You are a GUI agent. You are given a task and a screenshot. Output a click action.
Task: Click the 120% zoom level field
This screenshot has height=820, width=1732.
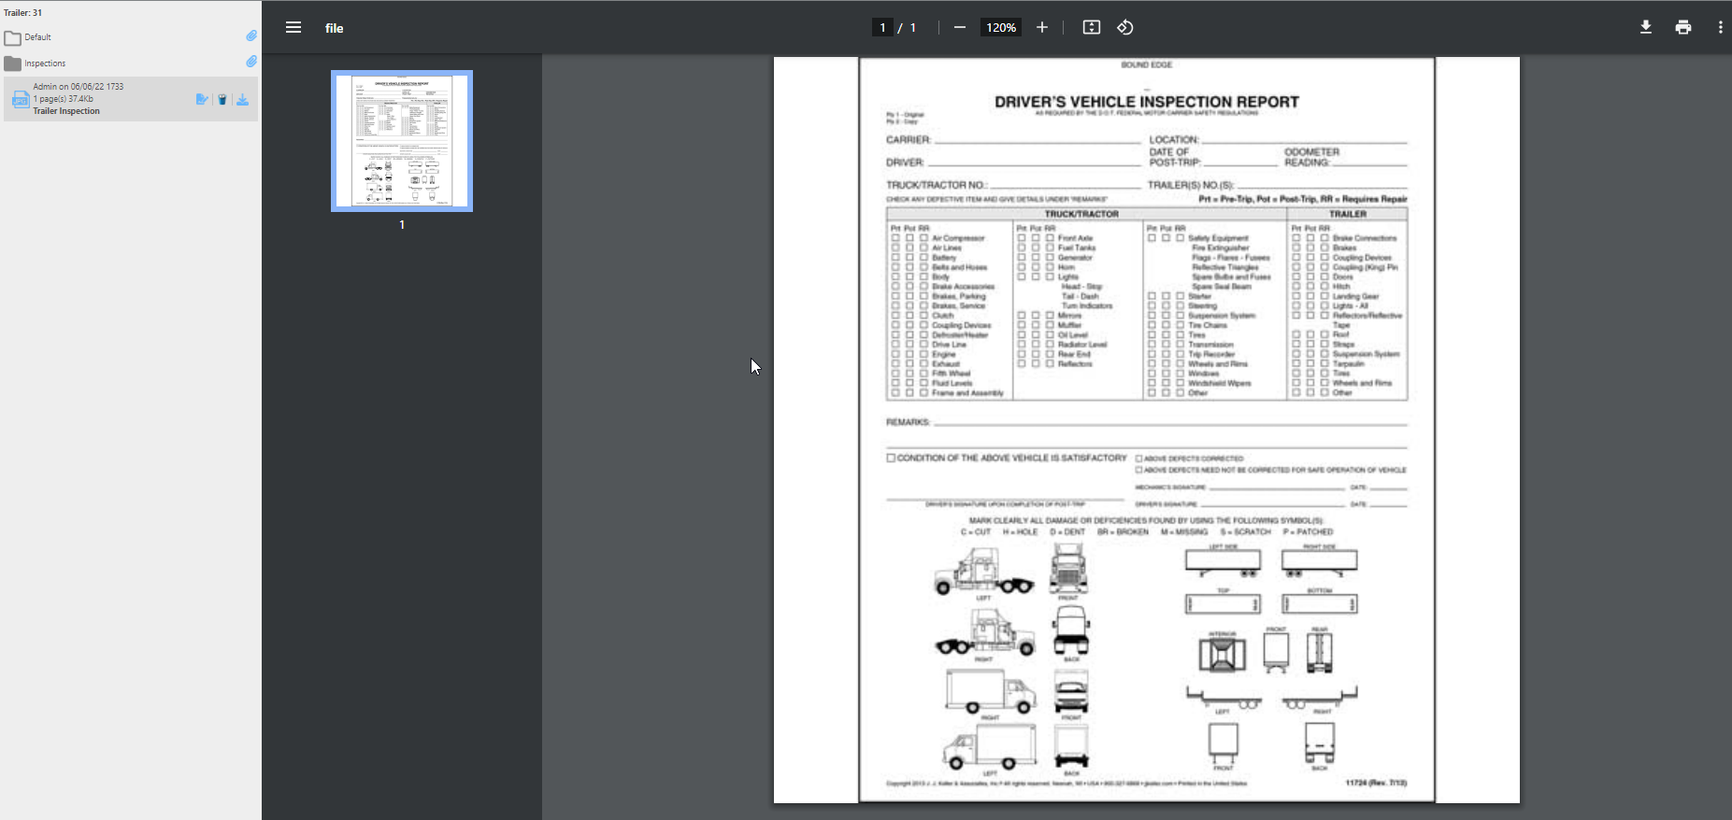point(1000,28)
